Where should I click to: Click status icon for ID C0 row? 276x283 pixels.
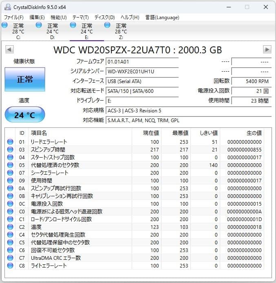(x=10, y=211)
